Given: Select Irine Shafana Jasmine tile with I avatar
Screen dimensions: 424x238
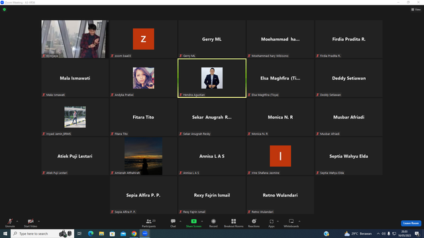Looking at the screenshot, I should (x=280, y=156).
